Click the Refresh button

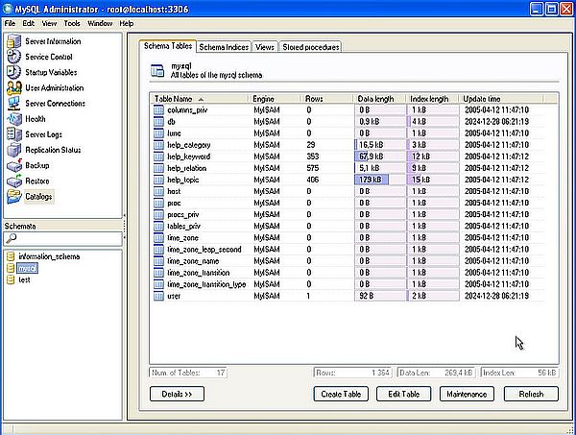(531, 394)
